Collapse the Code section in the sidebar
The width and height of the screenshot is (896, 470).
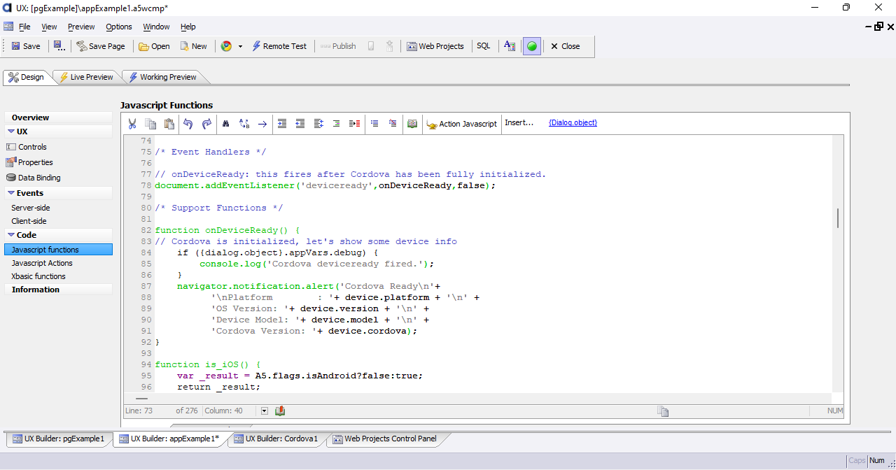11,235
